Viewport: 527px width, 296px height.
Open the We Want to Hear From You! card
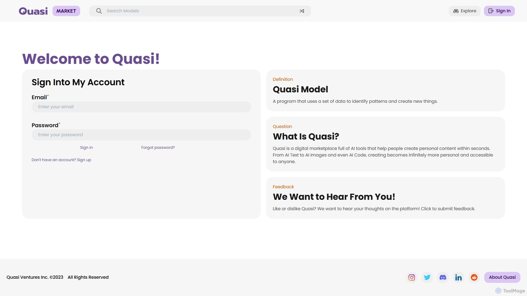(x=385, y=198)
